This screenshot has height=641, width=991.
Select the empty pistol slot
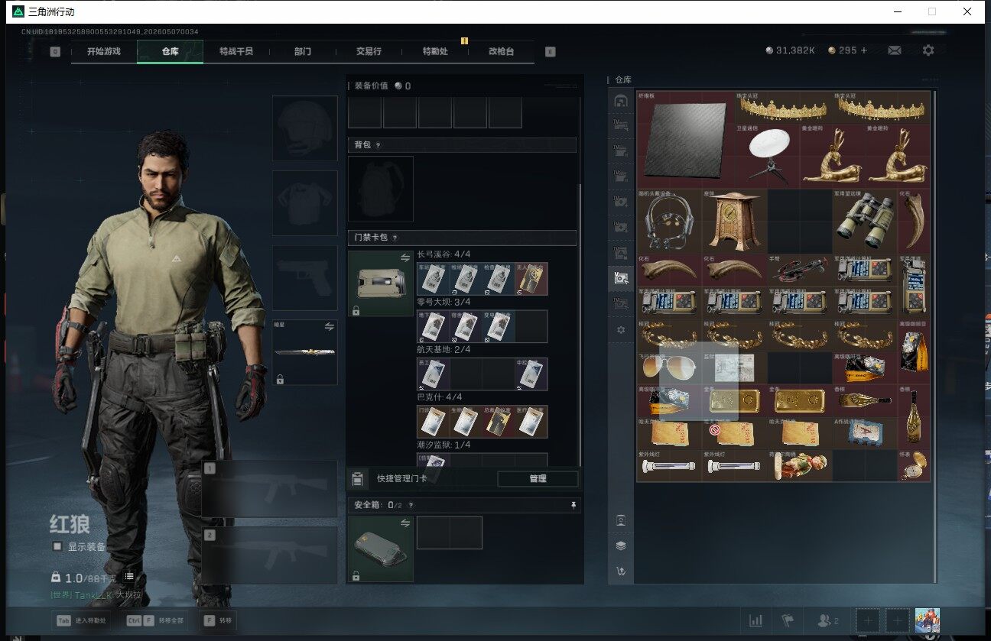(305, 278)
